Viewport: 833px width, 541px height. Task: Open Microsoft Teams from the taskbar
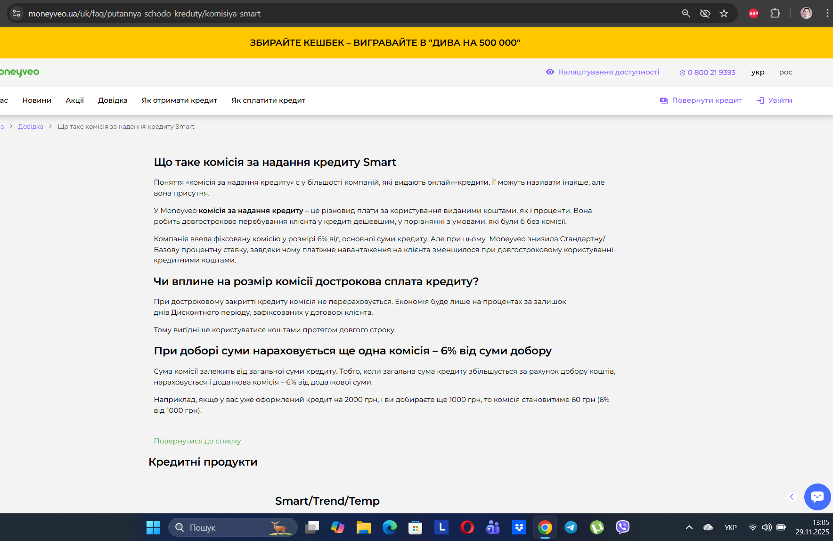click(x=493, y=527)
